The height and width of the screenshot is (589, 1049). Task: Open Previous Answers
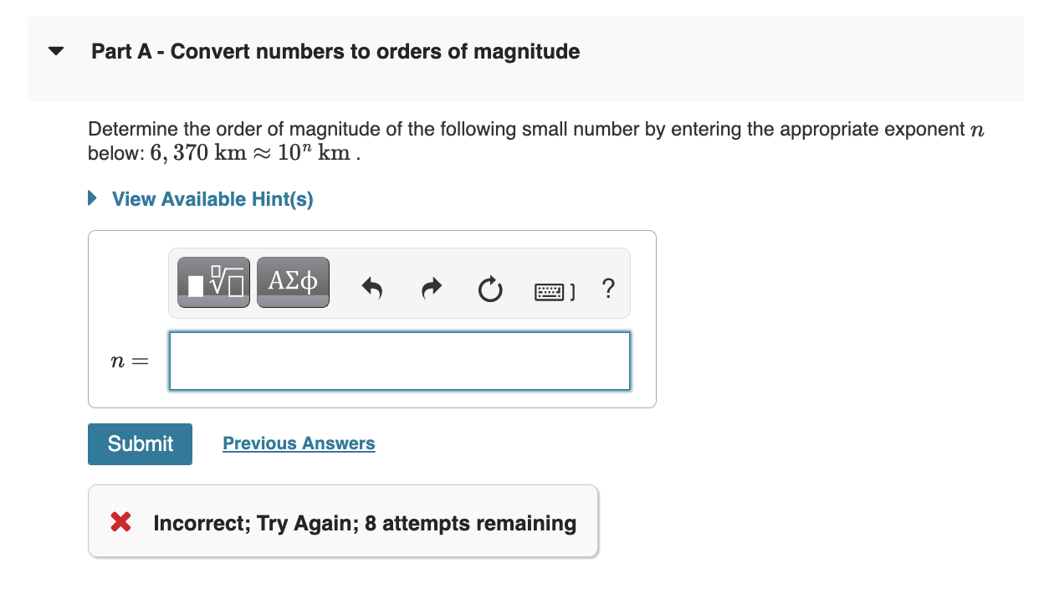(x=299, y=443)
